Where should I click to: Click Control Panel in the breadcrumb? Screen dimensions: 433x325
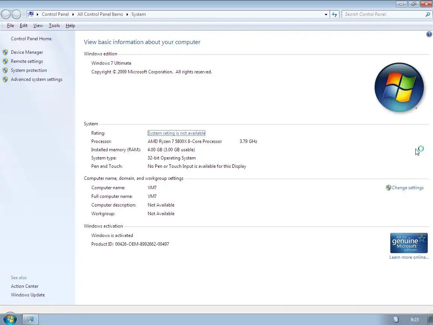[x=55, y=14]
